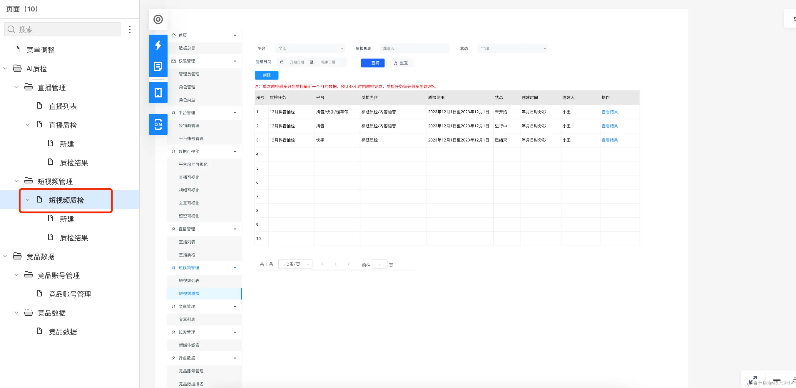Image resolution: width=796 pixels, height=388 pixels.
Task: Open 数据总览 menu item
Action: (x=187, y=48)
